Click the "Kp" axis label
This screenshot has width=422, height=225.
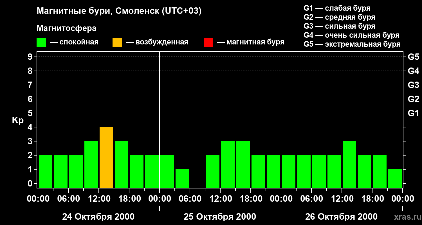(x=18, y=120)
